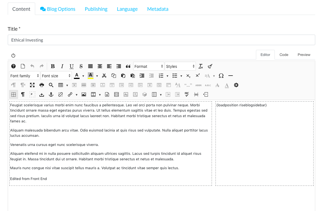Expand the text color arrow menu
This screenshot has width=318, height=211.
click(x=83, y=76)
